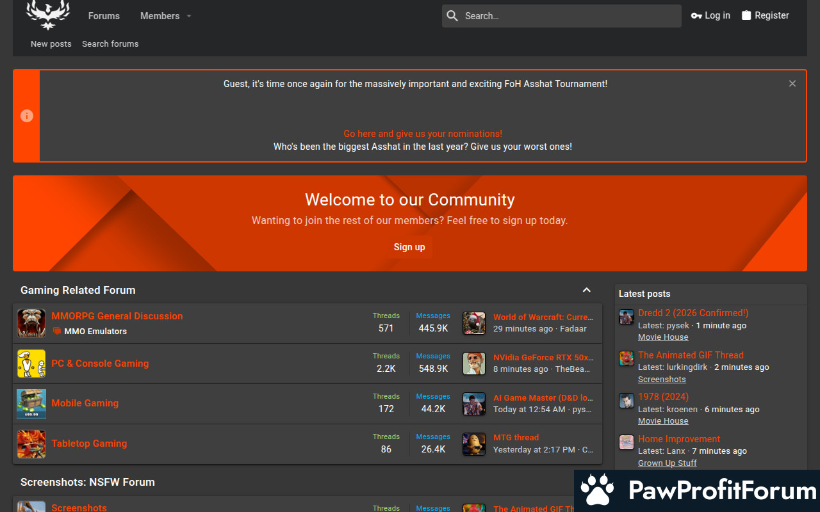This screenshot has width=820, height=512.
Task: Click the MMORPG General Discussion forum icon
Action: [x=31, y=323]
